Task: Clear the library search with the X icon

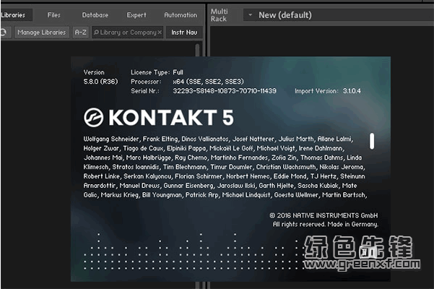Action: [x=160, y=33]
